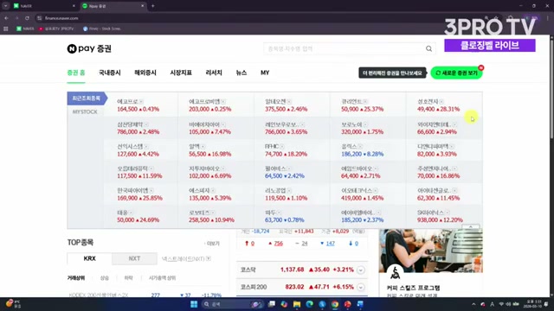This screenshot has height=311, width=554.
Task: Switch to the MYSTOCK tab
Action: pyautogui.click(x=85, y=111)
